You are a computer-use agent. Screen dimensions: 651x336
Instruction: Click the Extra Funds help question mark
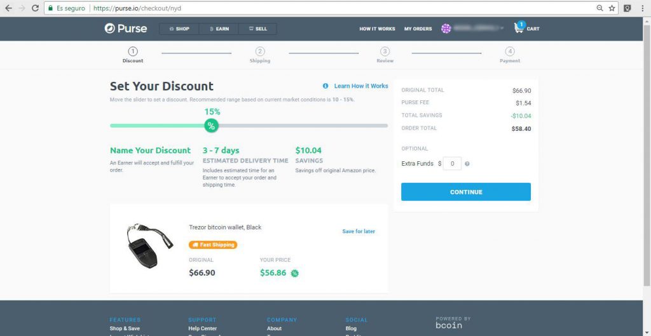467,164
